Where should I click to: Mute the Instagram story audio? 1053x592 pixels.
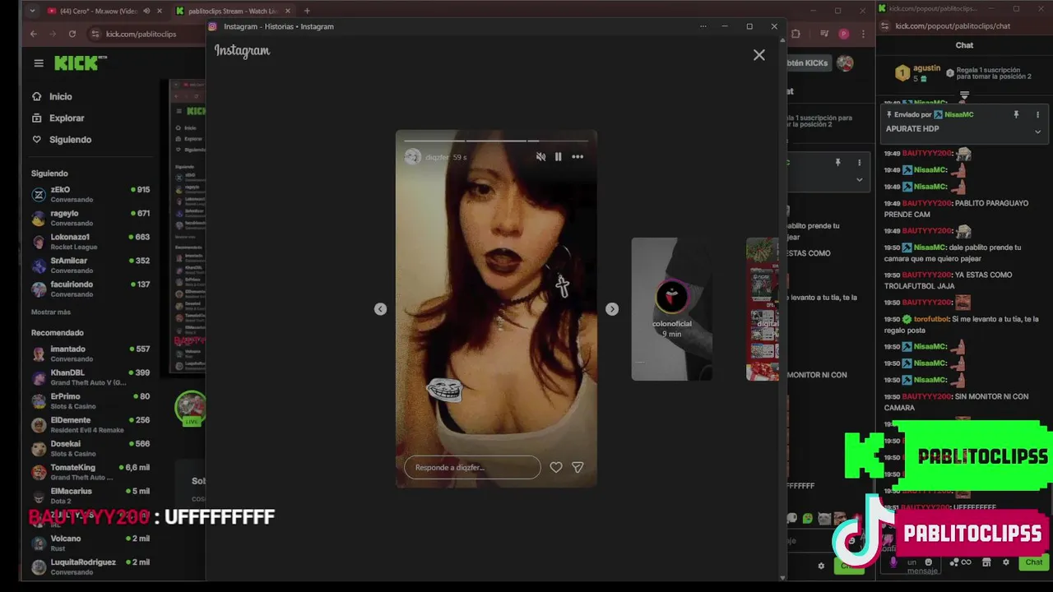click(x=540, y=157)
